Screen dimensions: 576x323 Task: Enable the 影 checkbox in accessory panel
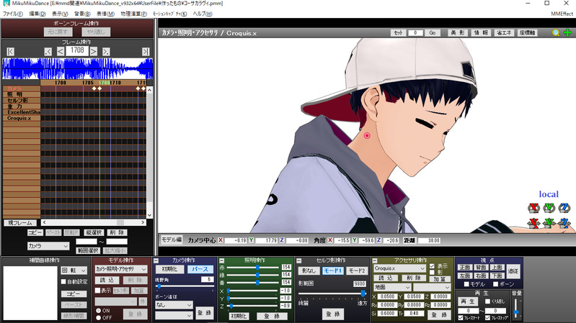[x=432, y=273]
